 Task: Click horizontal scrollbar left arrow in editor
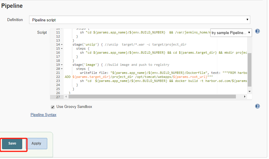66,97
